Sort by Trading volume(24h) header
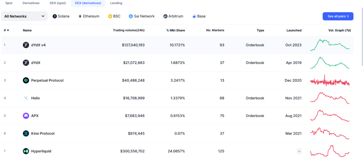Screen dimensions: 363x159 129,30
